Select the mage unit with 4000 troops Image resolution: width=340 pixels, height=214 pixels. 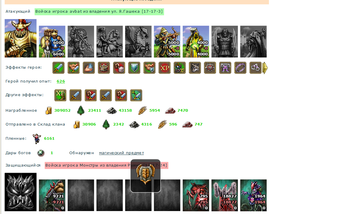coord(196,42)
